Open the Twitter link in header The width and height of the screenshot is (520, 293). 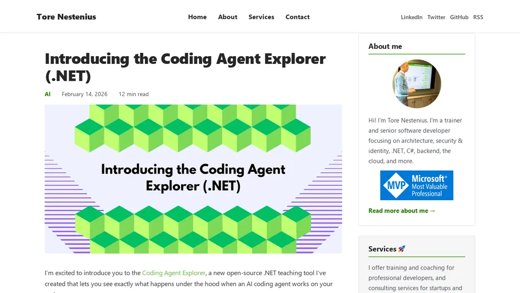click(436, 17)
